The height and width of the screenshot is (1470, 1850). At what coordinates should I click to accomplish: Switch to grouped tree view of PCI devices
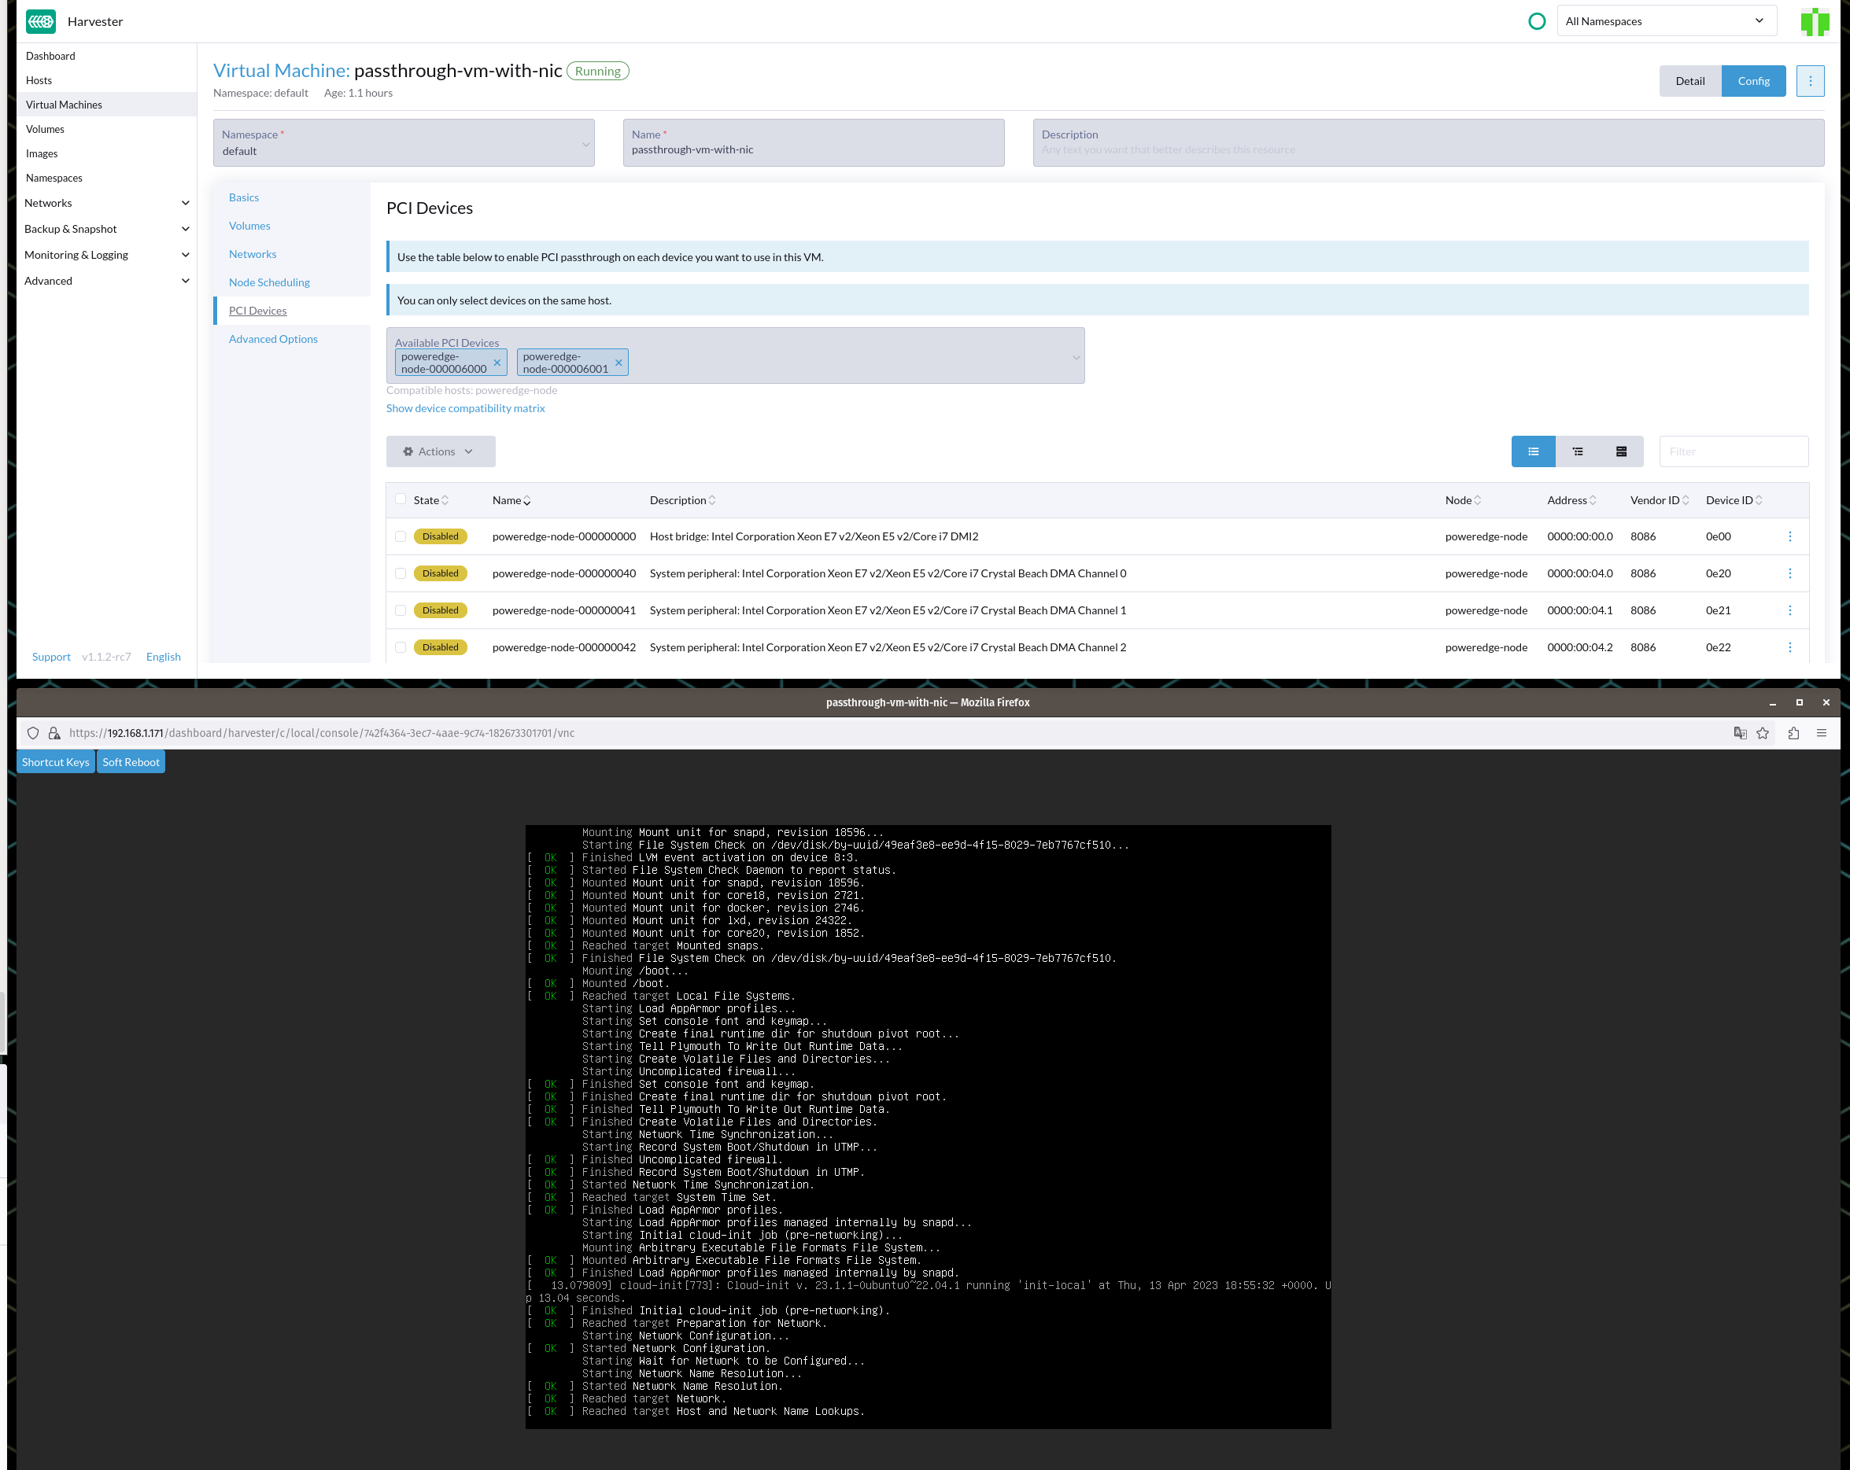1577,451
